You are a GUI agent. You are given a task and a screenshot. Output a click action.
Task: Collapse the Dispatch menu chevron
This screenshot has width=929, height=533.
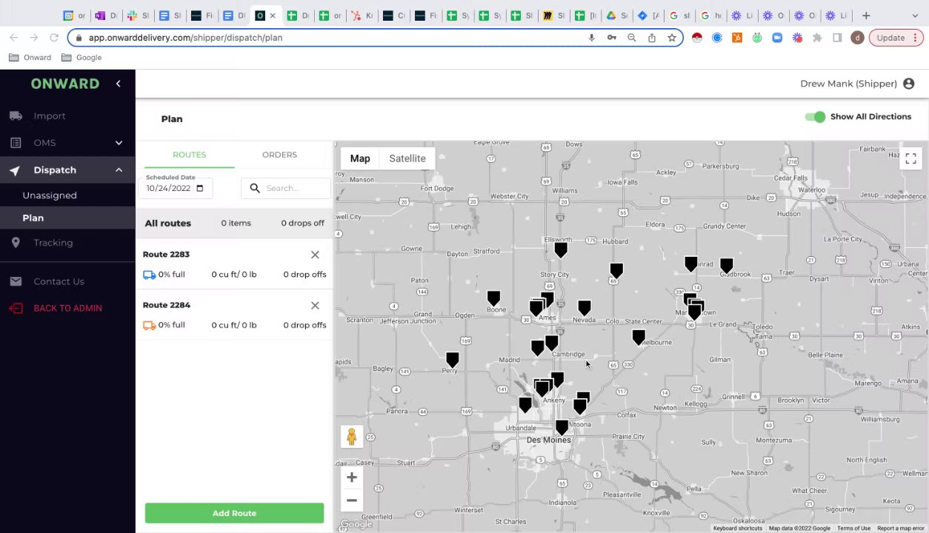coord(119,170)
